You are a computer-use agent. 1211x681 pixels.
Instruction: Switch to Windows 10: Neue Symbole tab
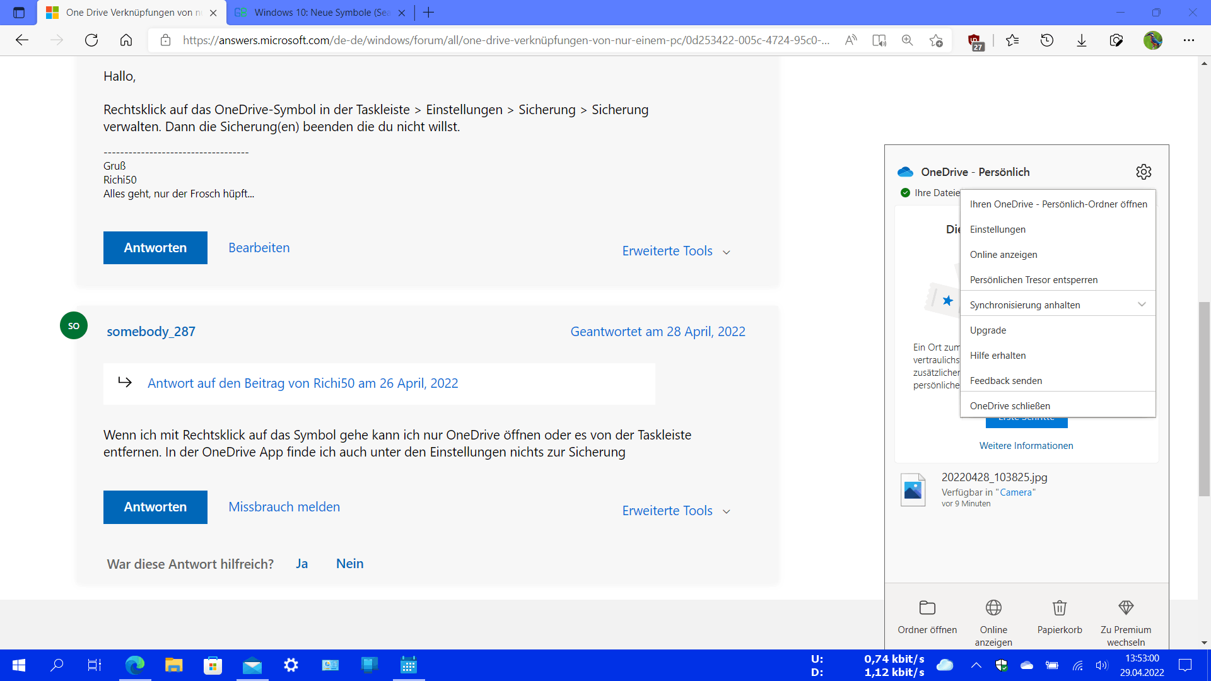click(x=320, y=13)
